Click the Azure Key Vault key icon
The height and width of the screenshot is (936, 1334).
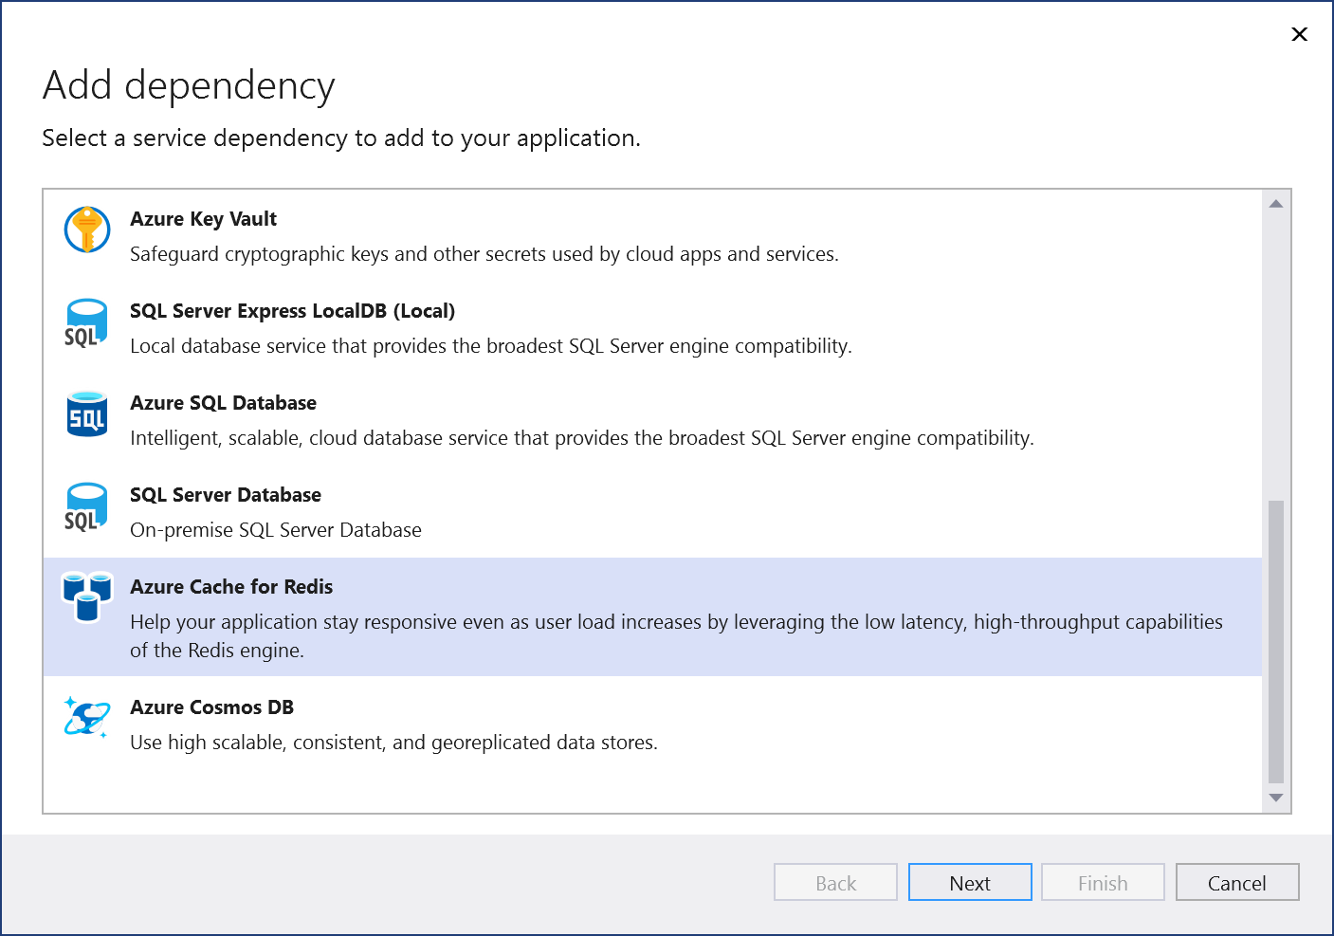click(x=86, y=229)
